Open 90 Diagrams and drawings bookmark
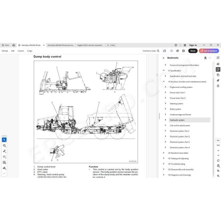Screen dimensions: 221x221 [179, 175]
